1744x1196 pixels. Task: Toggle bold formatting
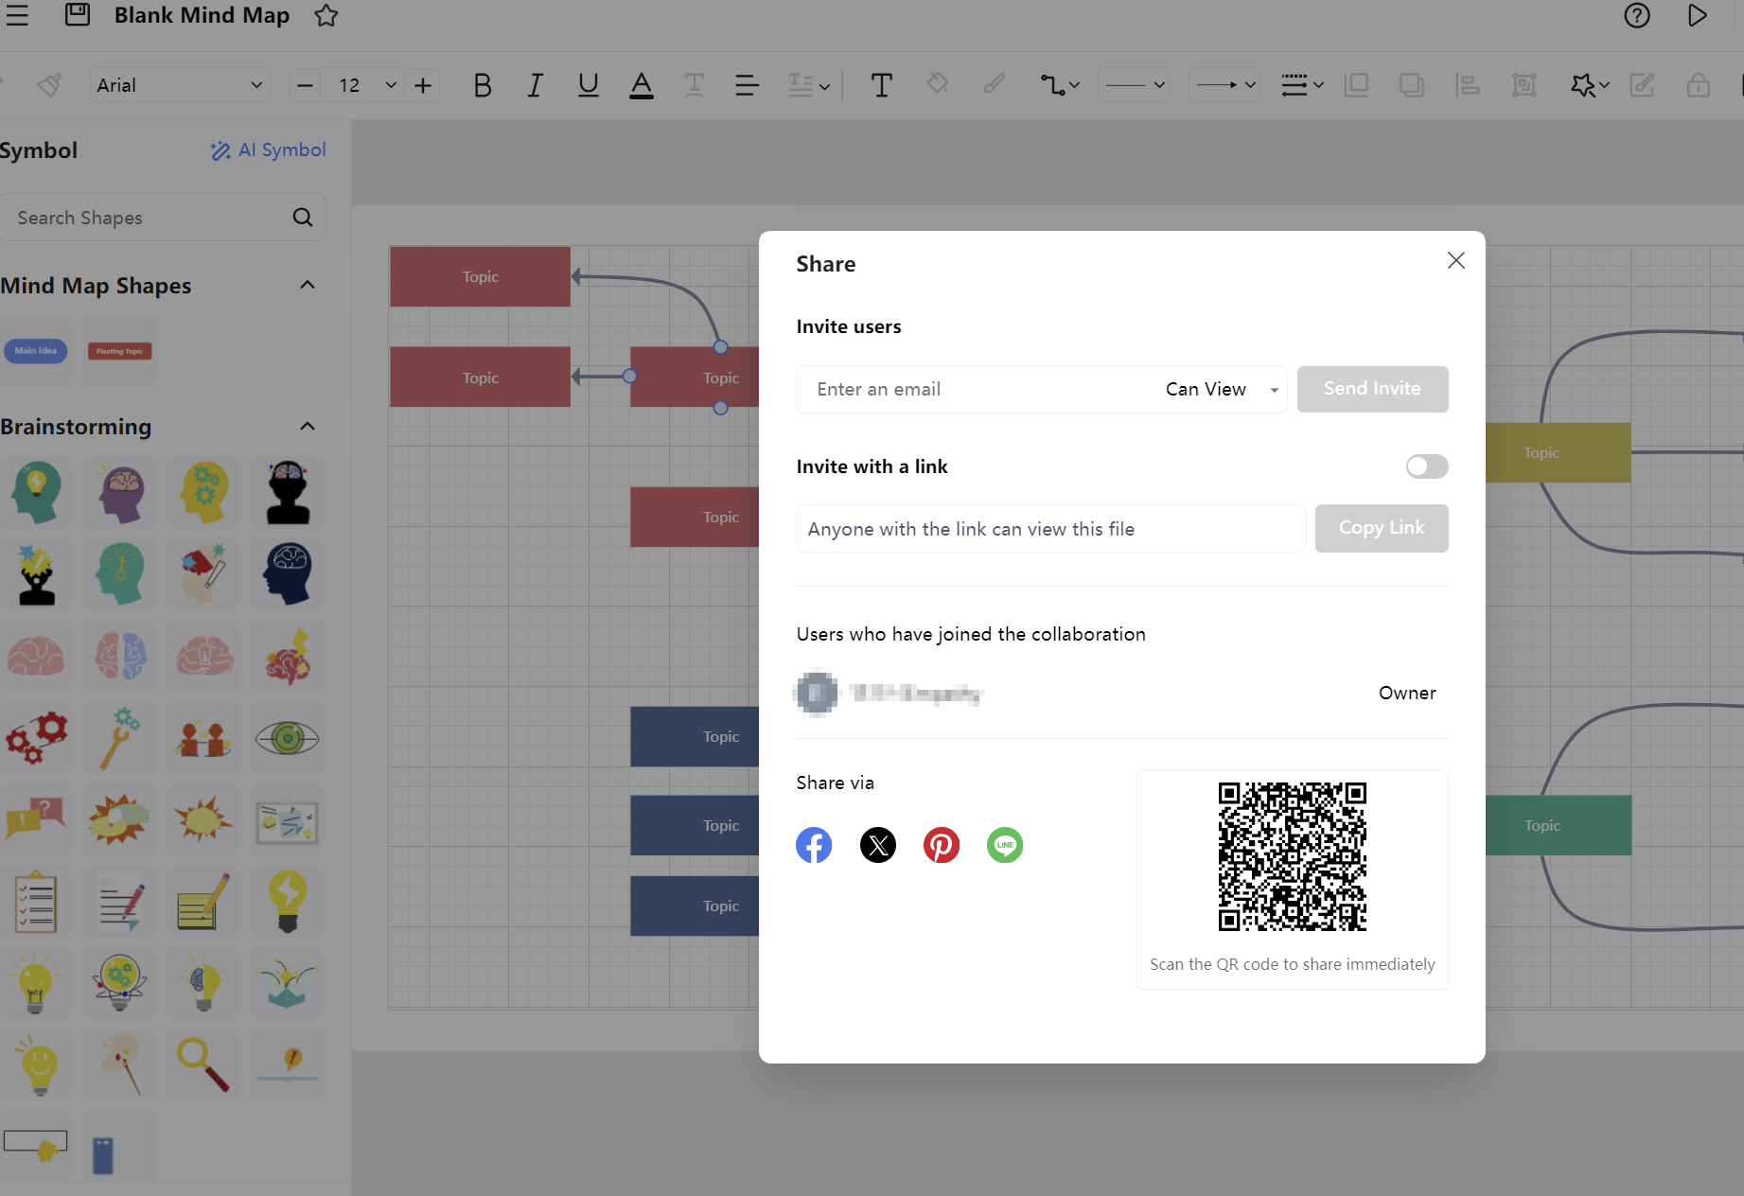click(x=483, y=85)
